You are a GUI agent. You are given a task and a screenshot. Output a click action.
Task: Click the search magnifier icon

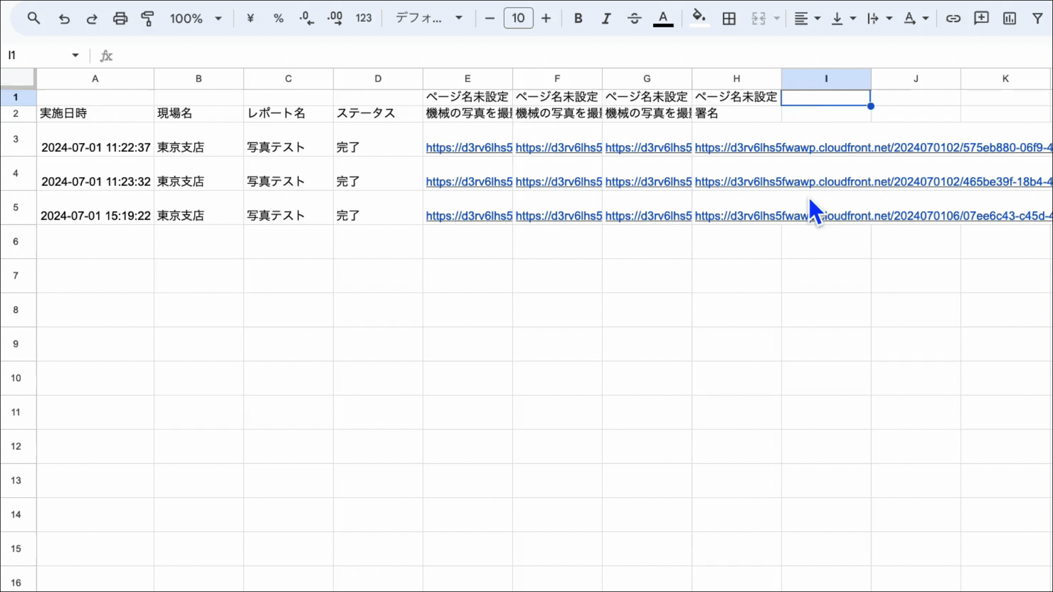click(33, 18)
